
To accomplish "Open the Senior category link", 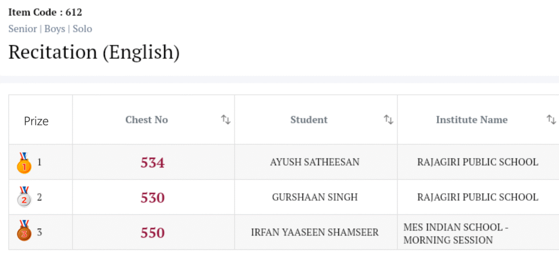I will (22, 29).
